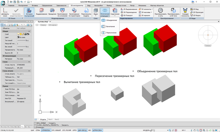
Task: Click the Ящик mesh box icon
Action: coord(96,10)
